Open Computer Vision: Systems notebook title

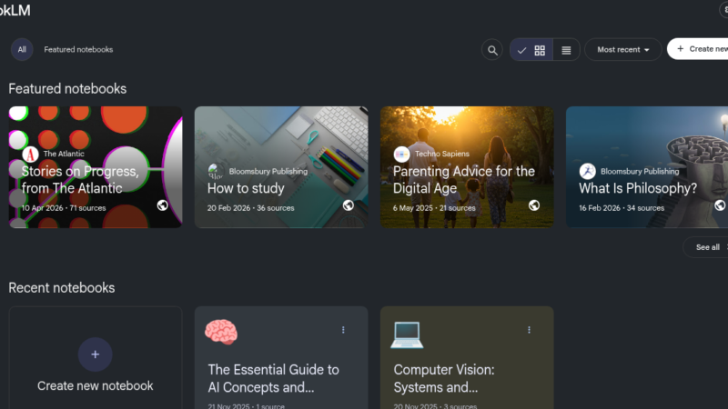[444, 378]
